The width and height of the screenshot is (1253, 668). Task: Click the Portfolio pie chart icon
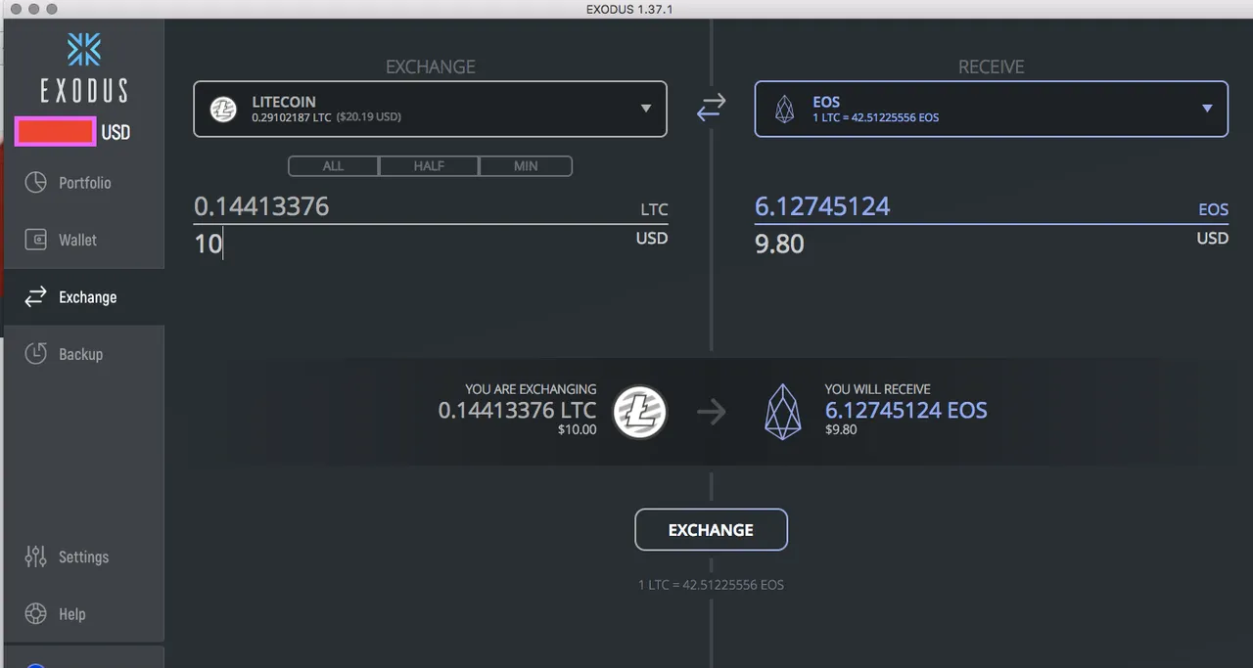point(35,183)
